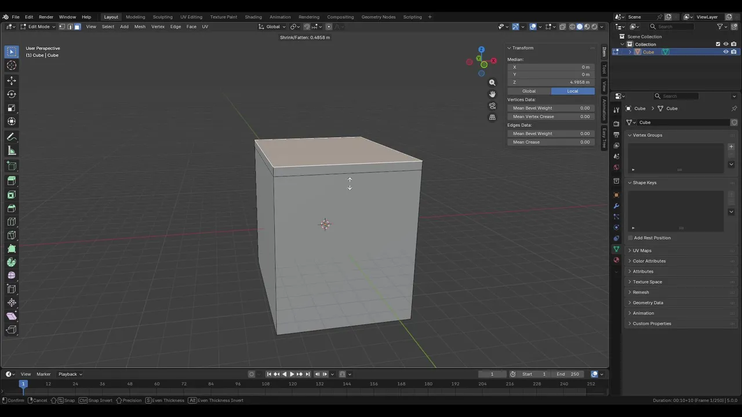Enable face select mode

(77, 27)
